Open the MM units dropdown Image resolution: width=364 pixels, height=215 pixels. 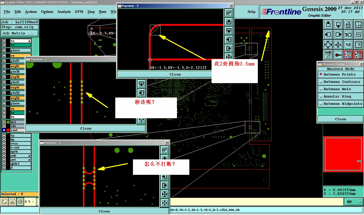pyautogui.click(x=354, y=202)
